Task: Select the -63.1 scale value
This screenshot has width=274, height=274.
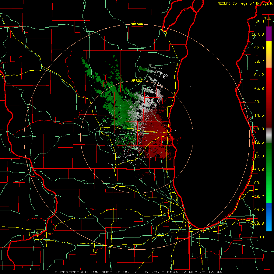Action: pos(258,183)
